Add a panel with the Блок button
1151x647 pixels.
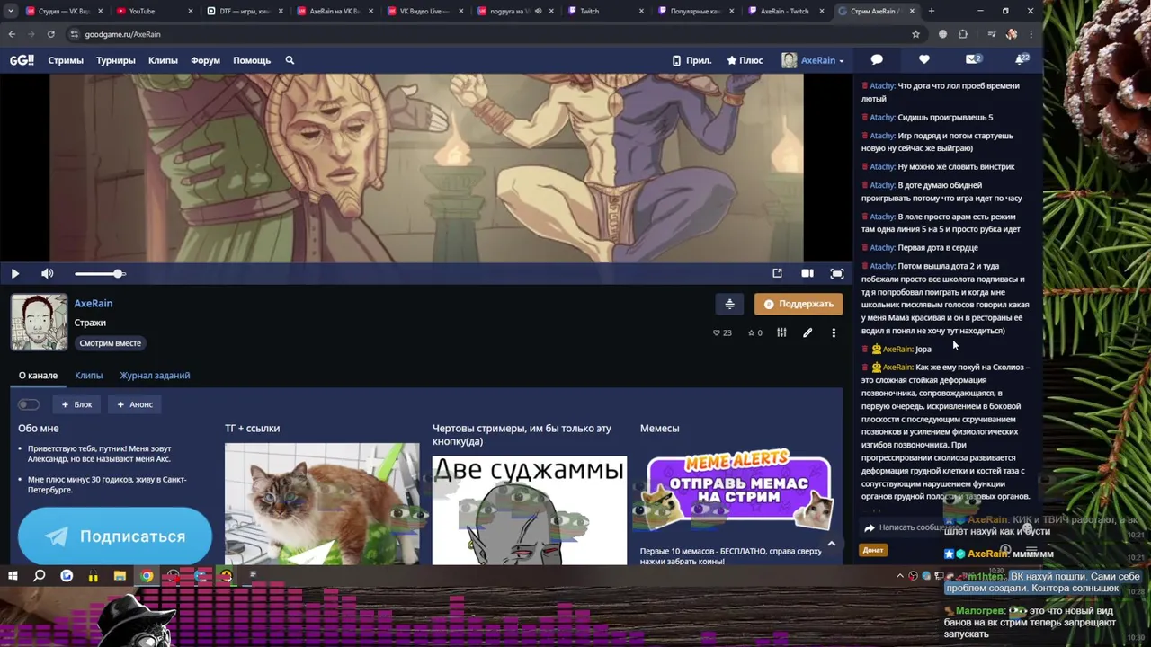[x=76, y=404]
